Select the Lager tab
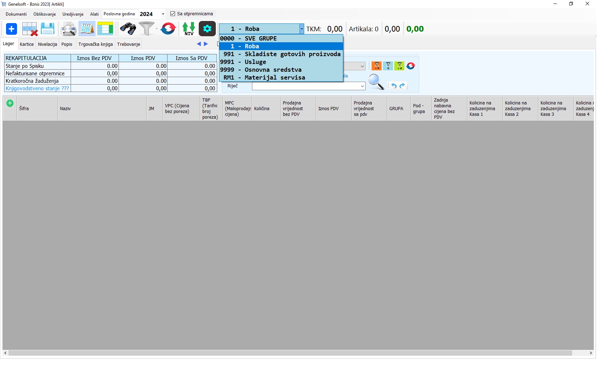 pos(9,44)
